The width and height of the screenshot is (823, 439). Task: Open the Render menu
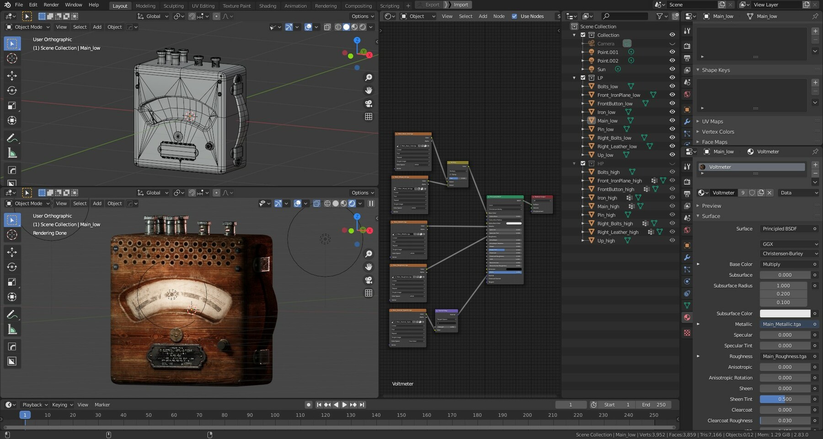51,5
